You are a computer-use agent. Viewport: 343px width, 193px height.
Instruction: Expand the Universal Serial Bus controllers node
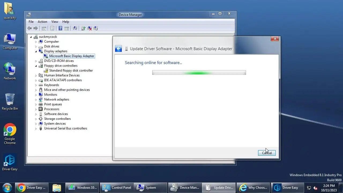[36, 129]
